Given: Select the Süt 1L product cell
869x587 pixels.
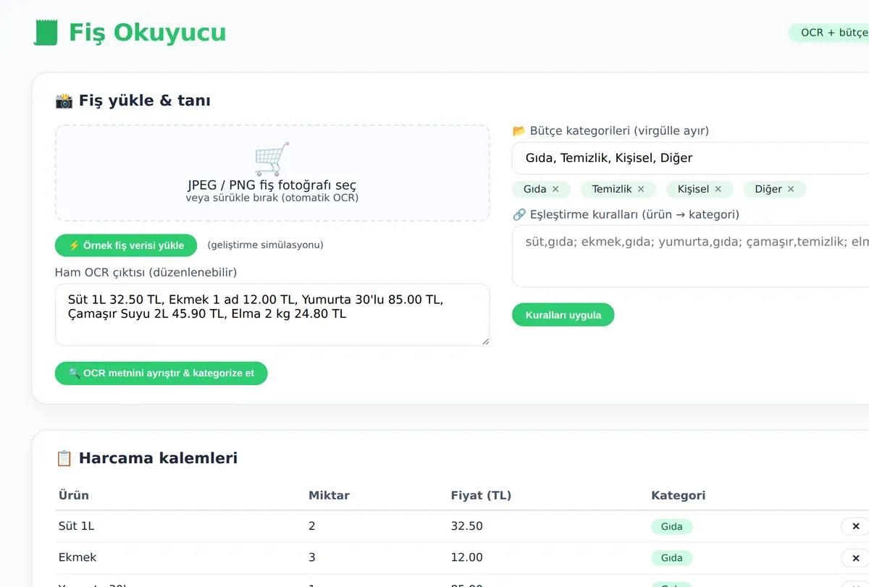Looking at the screenshot, I should tap(76, 526).
